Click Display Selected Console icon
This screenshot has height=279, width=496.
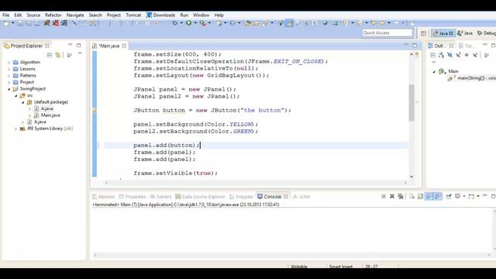tap(458, 196)
